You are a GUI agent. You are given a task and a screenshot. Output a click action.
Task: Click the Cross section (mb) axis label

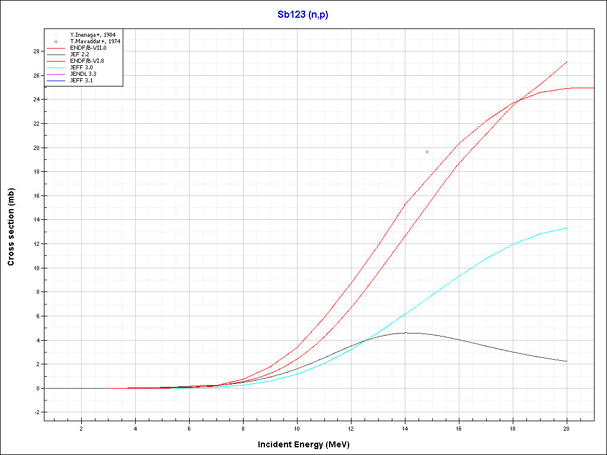(11, 227)
